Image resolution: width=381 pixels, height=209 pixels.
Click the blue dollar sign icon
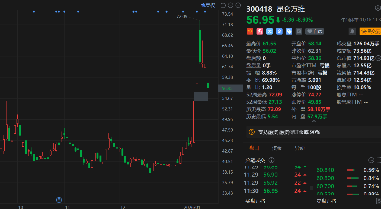click(279, 31)
